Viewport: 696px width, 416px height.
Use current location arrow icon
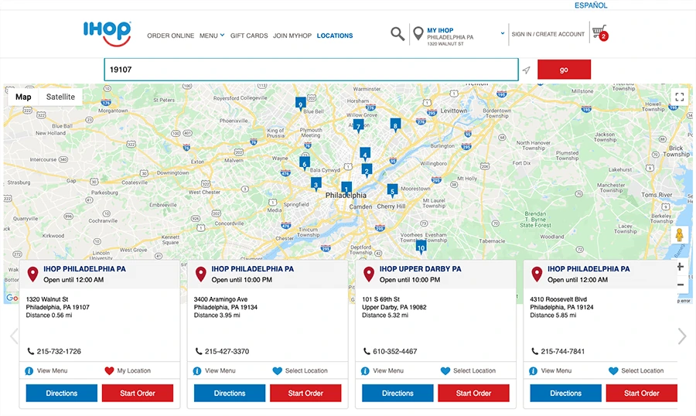point(526,70)
